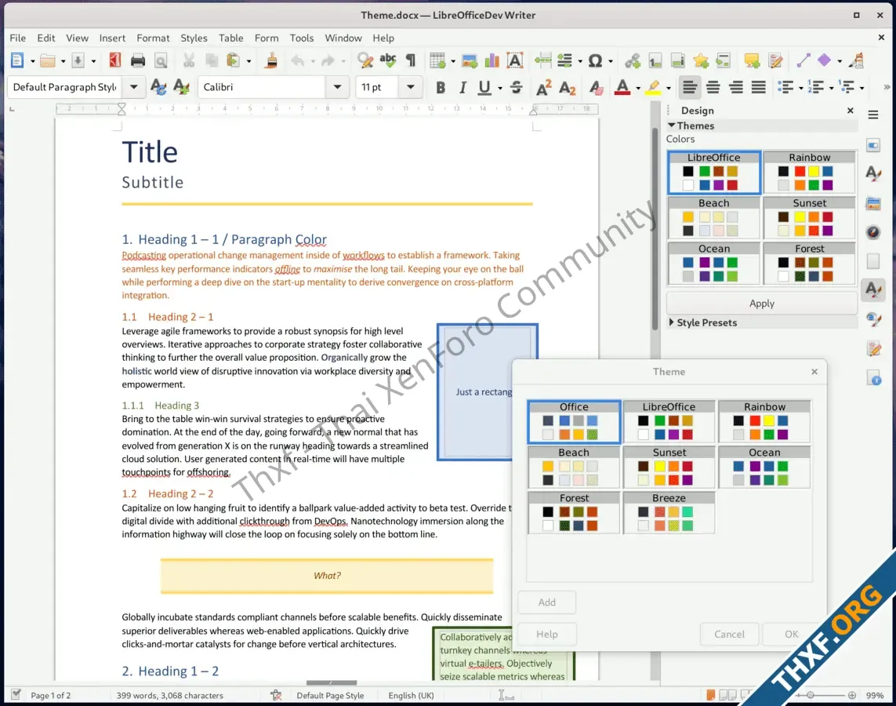Click the Spelling check icon
The image size is (896, 706).
388,60
